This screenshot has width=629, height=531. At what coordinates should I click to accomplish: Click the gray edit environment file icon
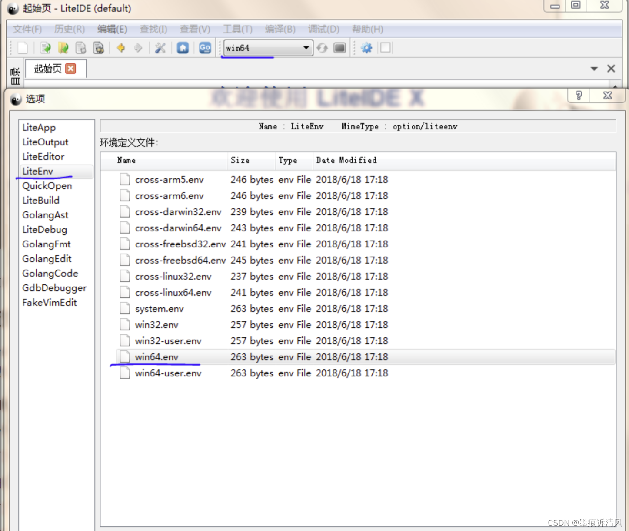(340, 48)
